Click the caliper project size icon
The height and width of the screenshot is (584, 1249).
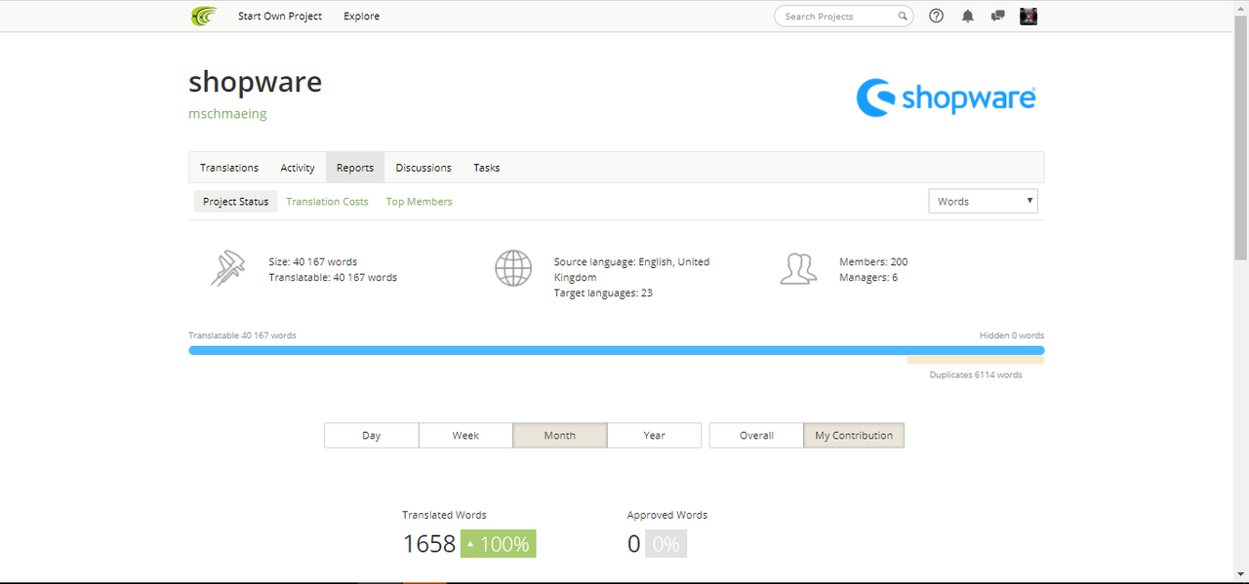tap(228, 268)
